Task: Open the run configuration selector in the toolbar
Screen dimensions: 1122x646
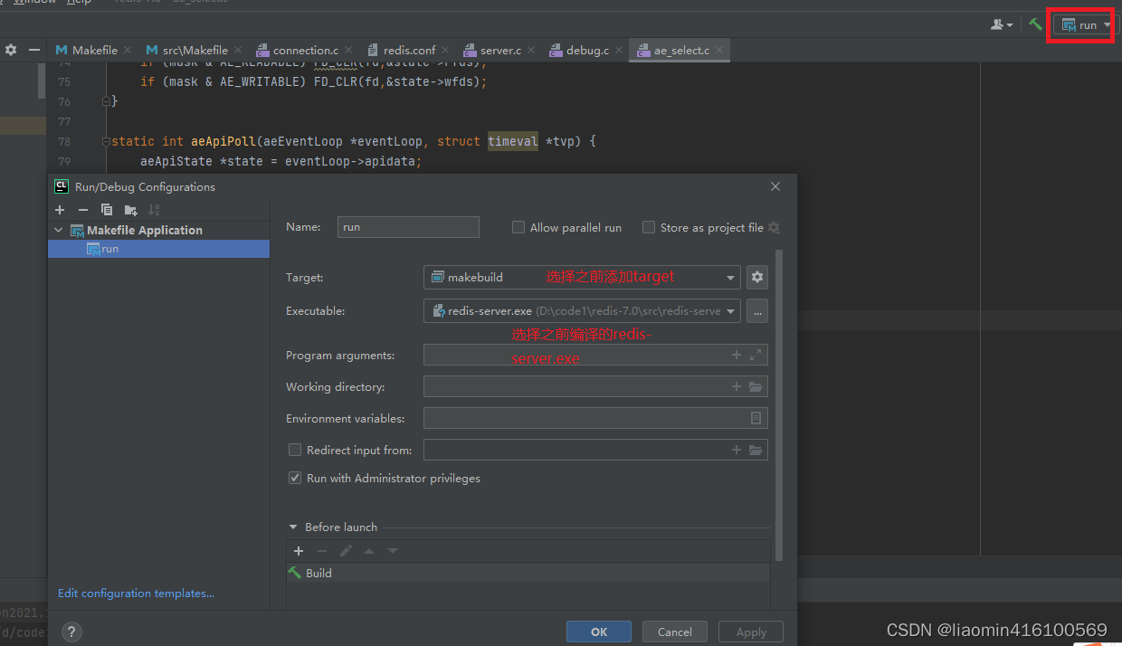Action: point(1085,24)
